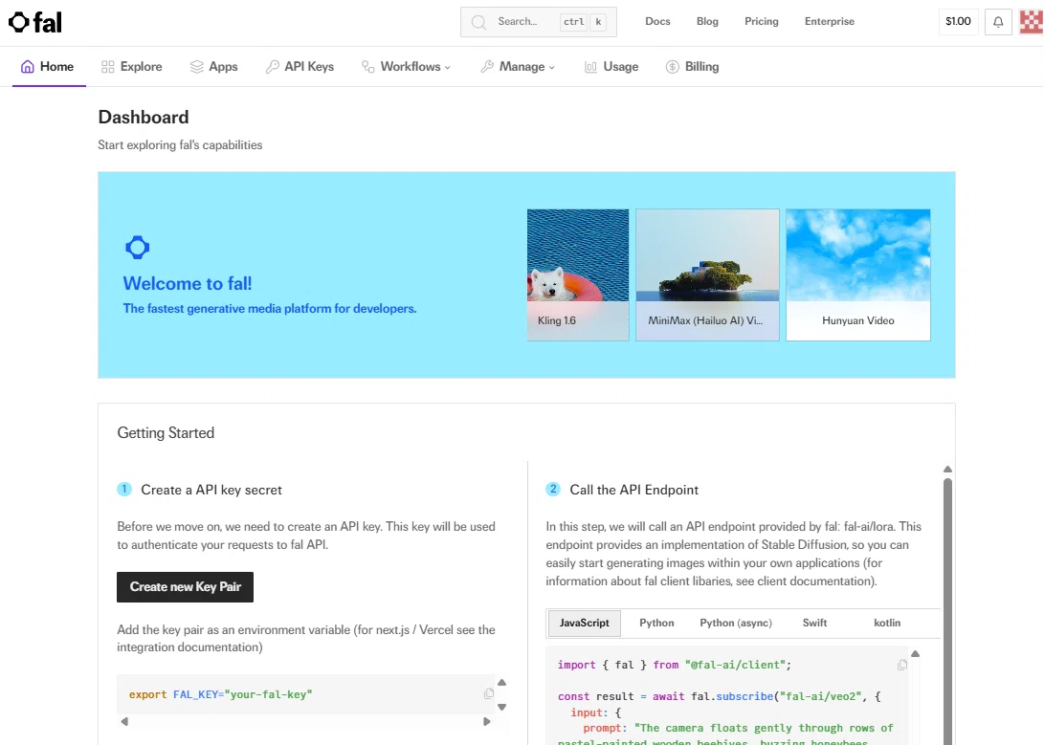This screenshot has width=1044, height=745.
Task: Click the Billing dollar icon
Action: (x=673, y=67)
